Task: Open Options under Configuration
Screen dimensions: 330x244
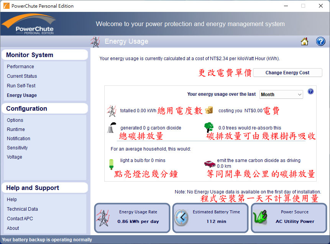Action: pos(15,120)
